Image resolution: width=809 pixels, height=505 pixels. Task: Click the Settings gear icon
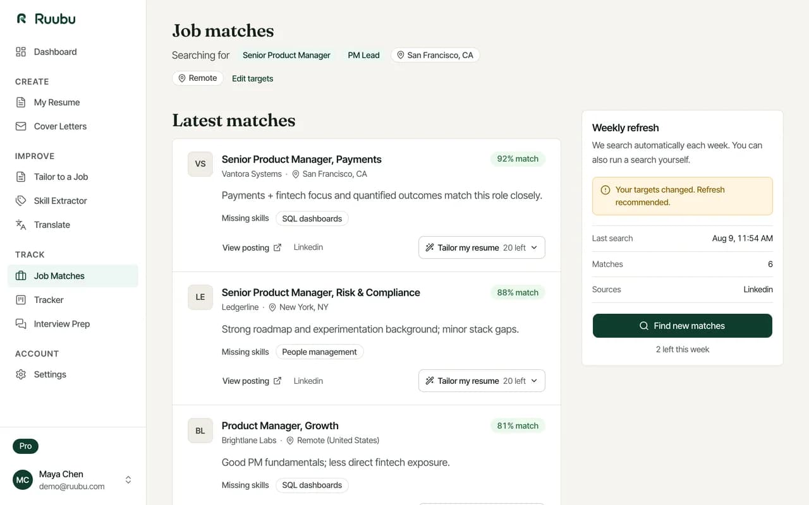21,374
